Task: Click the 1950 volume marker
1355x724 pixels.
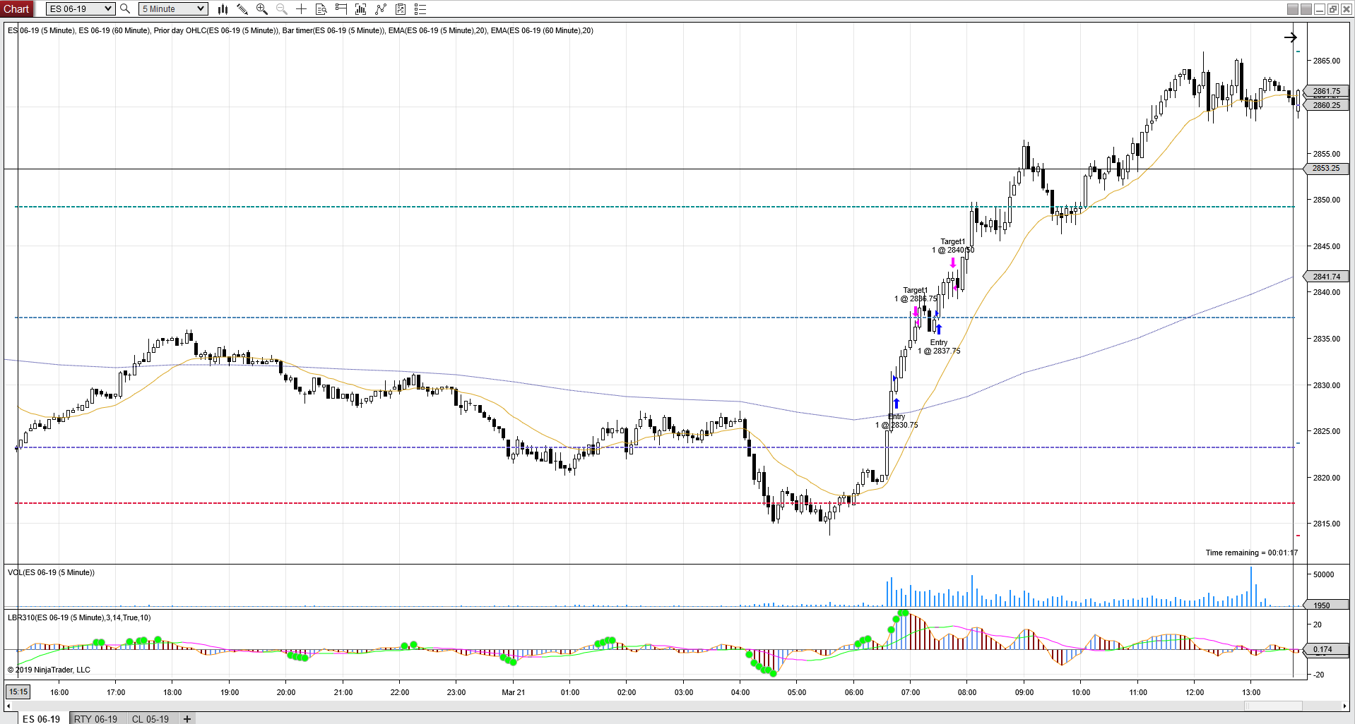Action: coord(1326,605)
